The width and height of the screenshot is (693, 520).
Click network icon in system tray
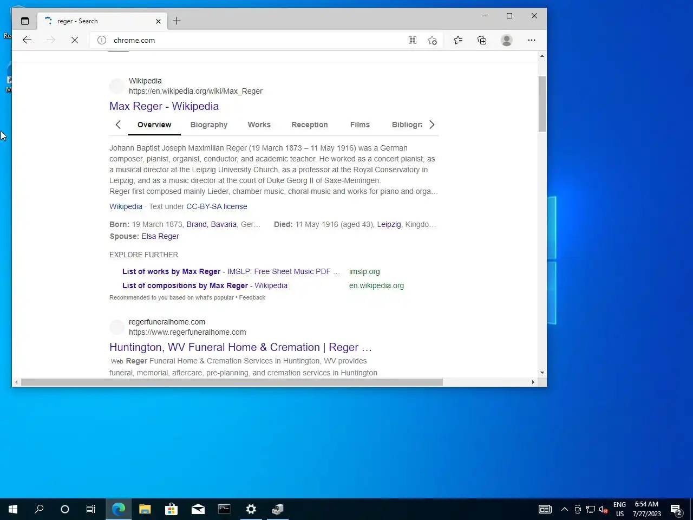coord(591,509)
